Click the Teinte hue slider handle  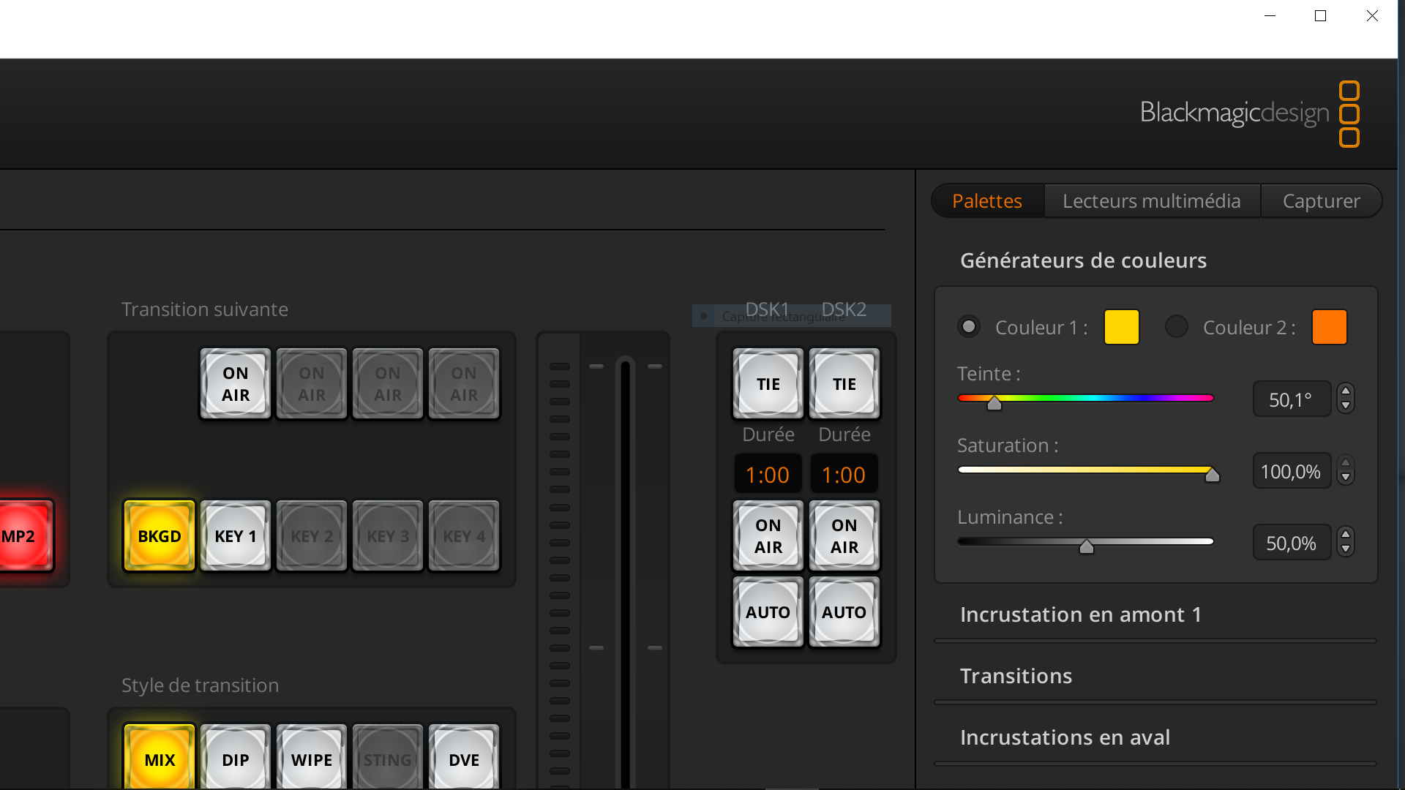coord(994,402)
